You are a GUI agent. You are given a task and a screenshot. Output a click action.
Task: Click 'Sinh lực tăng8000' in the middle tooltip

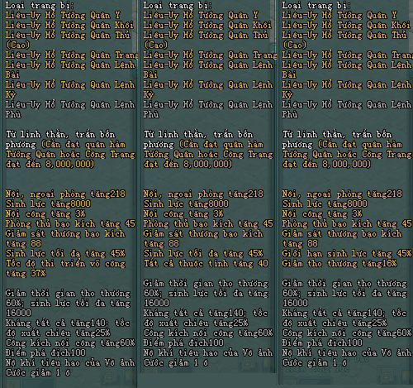point(186,204)
